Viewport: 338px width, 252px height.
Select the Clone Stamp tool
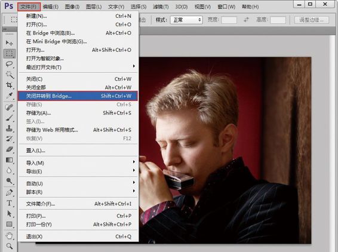click(9, 128)
